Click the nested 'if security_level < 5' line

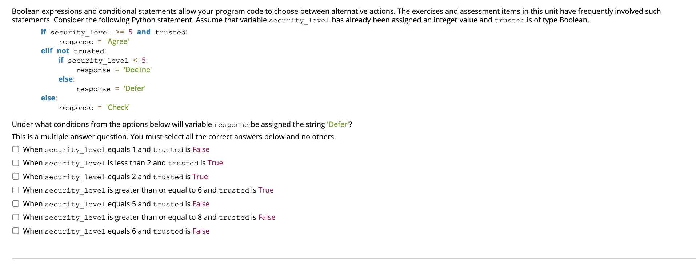[103, 60]
